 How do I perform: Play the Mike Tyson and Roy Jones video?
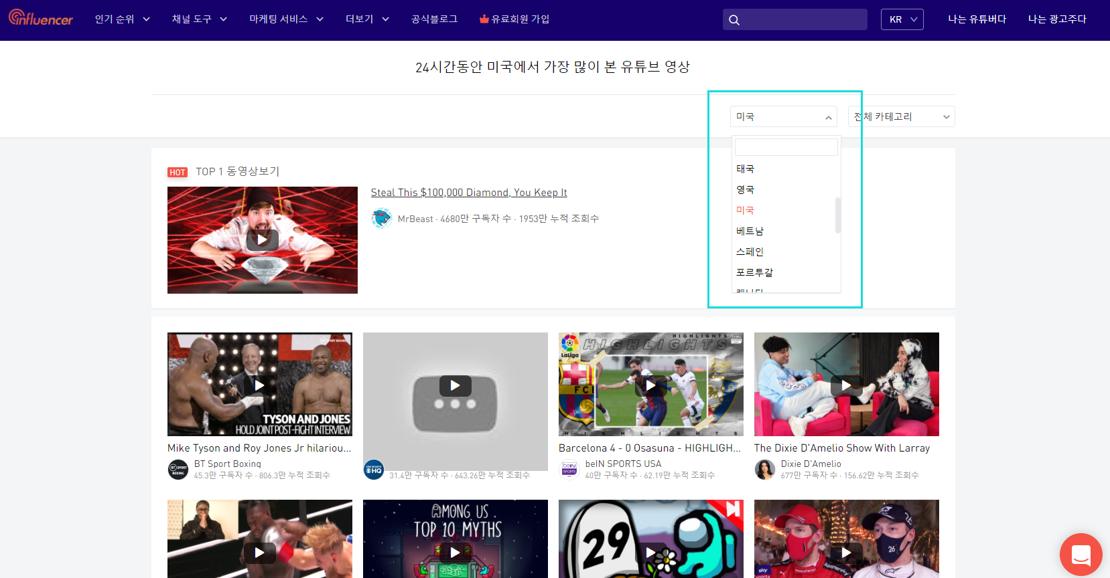(260, 385)
